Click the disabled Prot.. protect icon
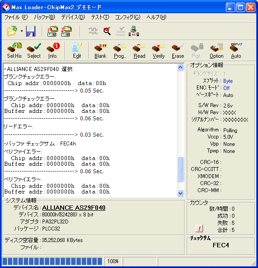 197,51
